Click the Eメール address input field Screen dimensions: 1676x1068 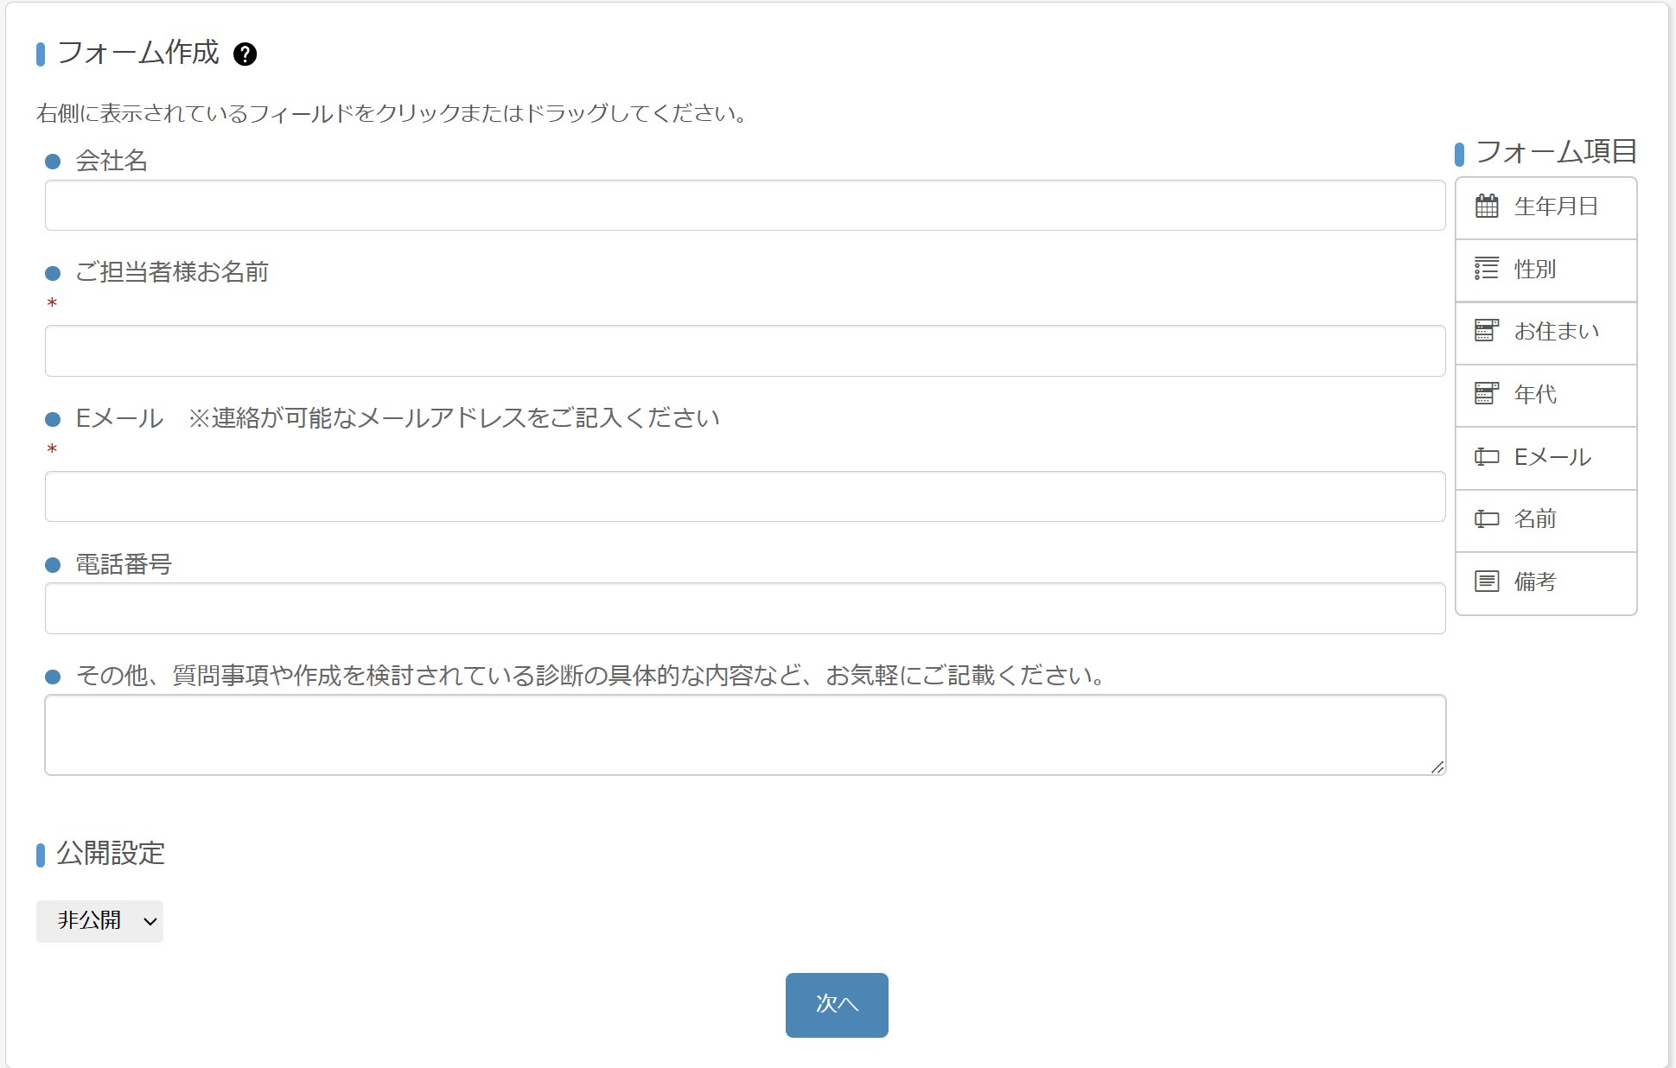pos(744,497)
